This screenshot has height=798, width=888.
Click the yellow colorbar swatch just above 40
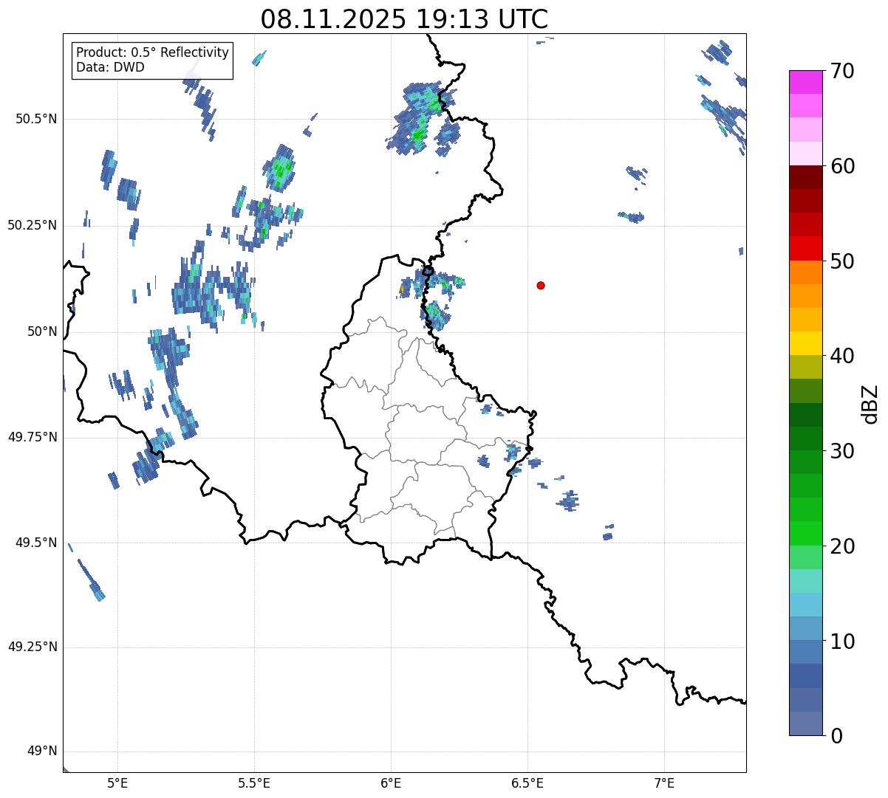[805, 343]
